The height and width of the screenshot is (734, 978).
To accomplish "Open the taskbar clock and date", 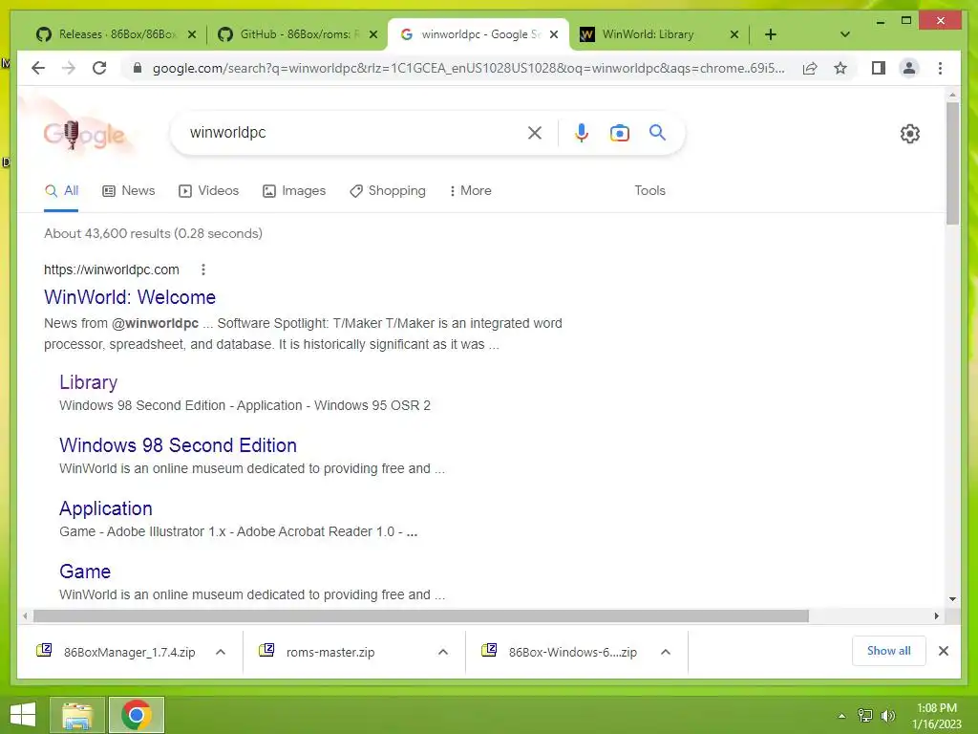I will (x=936, y=715).
